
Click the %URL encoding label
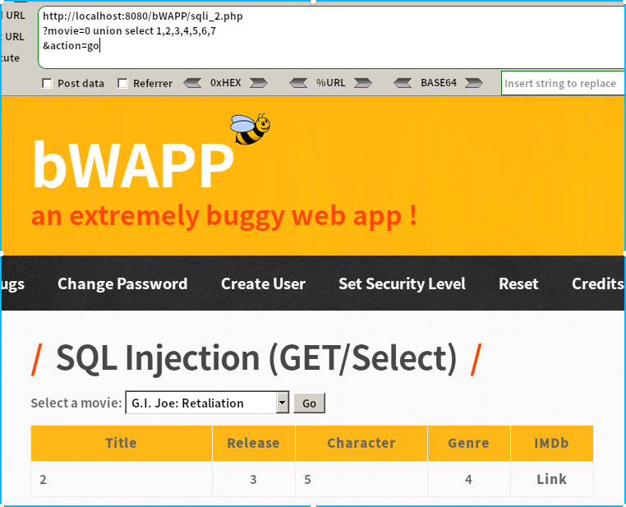pos(330,83)
